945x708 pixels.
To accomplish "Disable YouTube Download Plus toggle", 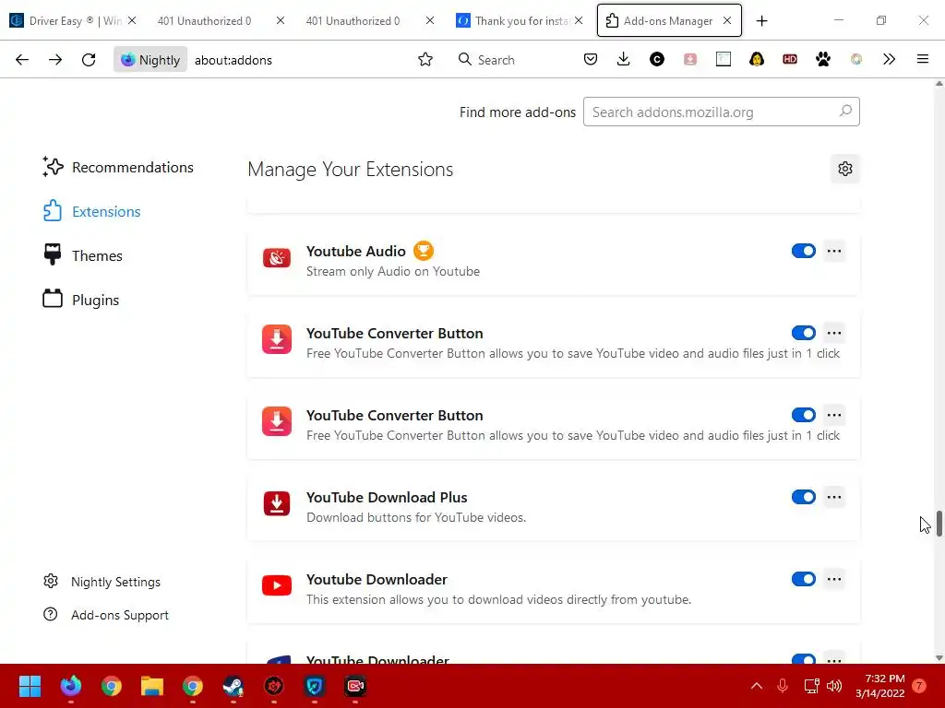I will tap(804, 497).
